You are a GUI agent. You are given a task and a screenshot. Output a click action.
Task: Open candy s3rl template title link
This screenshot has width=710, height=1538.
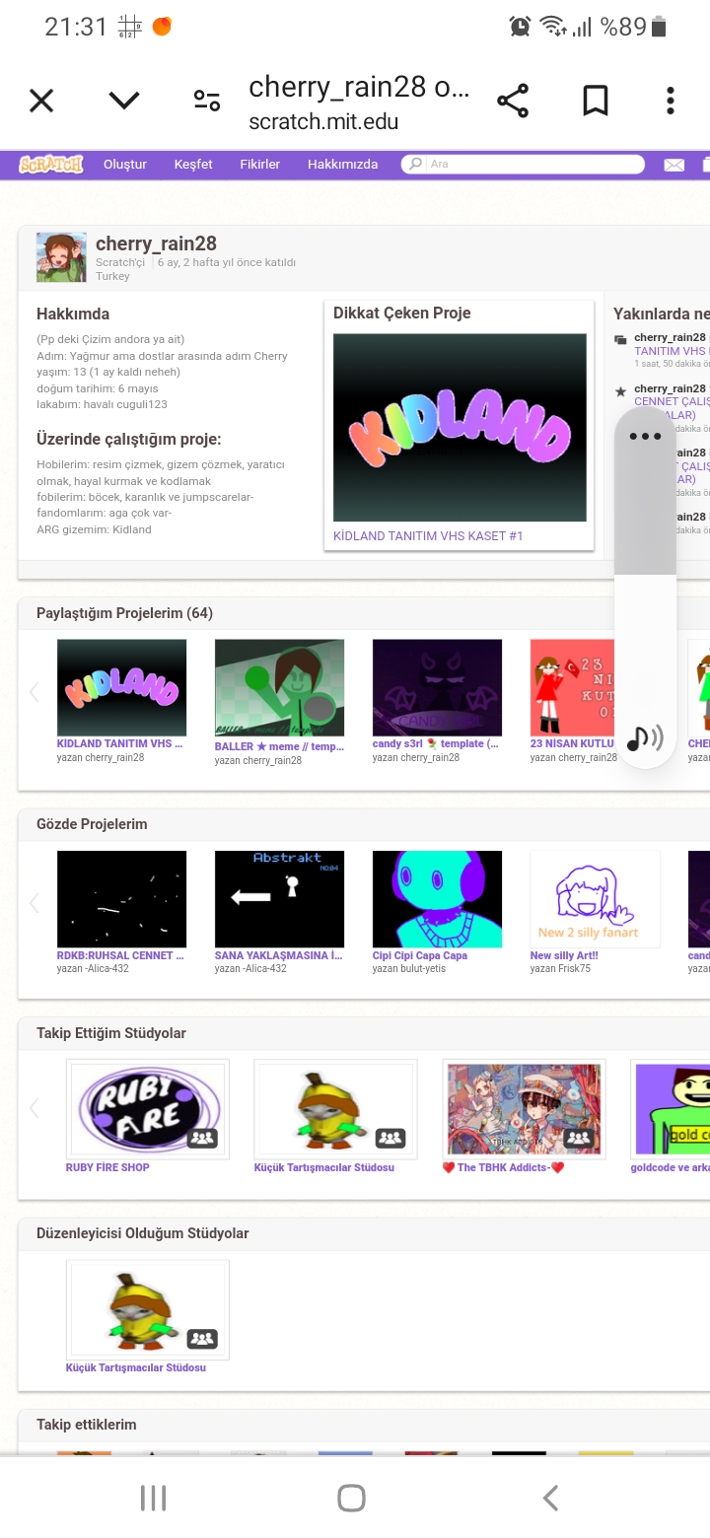pos(436,744)
